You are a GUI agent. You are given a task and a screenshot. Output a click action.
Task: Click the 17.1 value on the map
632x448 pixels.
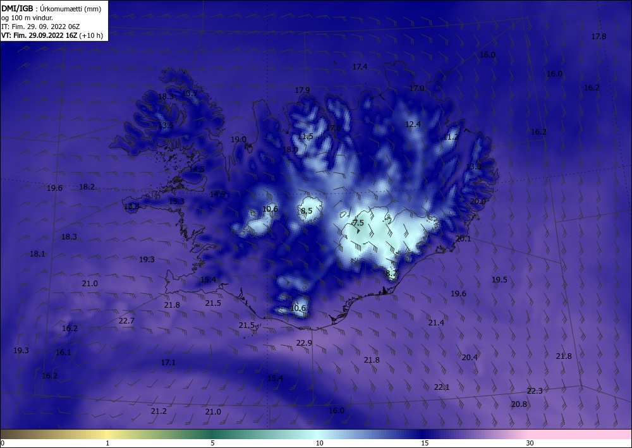[168, 363]
